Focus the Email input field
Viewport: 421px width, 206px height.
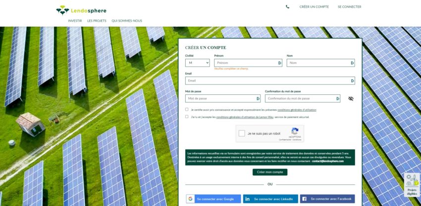pyautogui.click(x=270, y=81)
